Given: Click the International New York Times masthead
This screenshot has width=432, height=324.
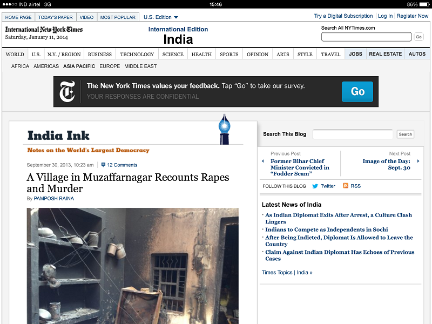Looking at the screenshot, I should click(44, 30).
